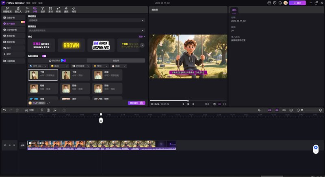Click the redo arrow in timeline toolbar
This screenshot has height=177, width=325.
pos(11,110)
